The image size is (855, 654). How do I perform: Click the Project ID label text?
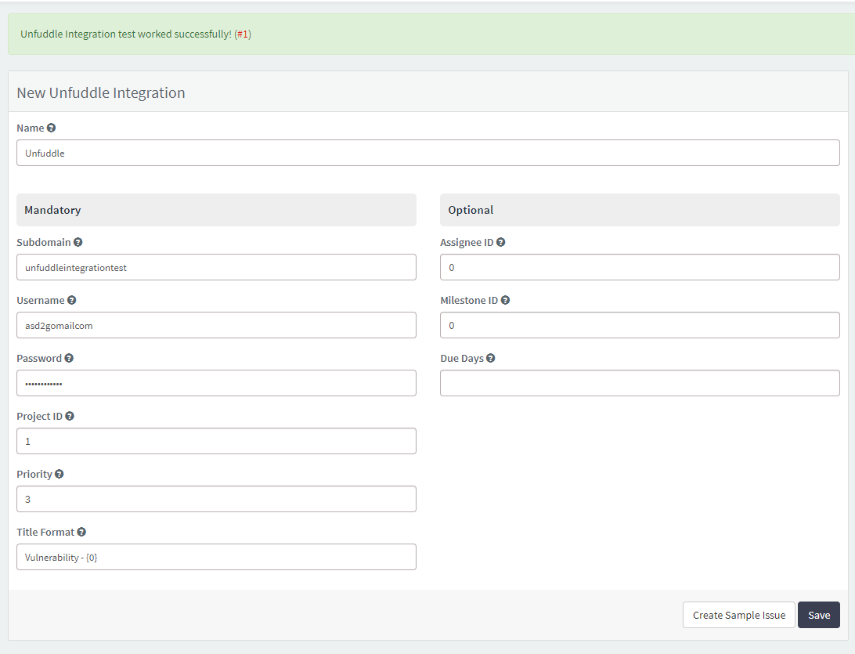tap(39, 416)
